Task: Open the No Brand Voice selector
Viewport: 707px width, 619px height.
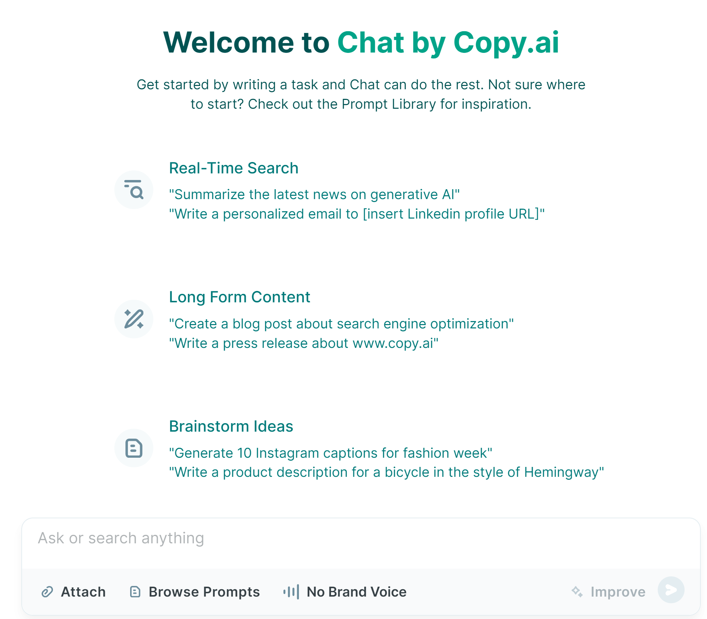Action: [356, 592]
